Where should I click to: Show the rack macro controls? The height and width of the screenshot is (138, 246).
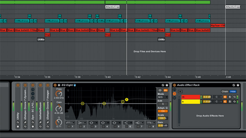(175, 89)
